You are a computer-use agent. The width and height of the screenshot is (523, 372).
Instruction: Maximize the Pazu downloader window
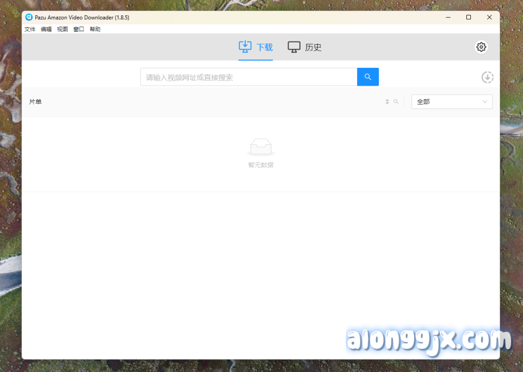point(468,17)
